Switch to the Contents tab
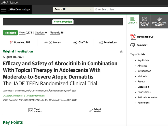The height and width of the screenshot is (126, 168). coord(133,21)
